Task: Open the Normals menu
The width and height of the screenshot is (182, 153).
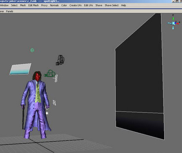Action: point(54,5)
